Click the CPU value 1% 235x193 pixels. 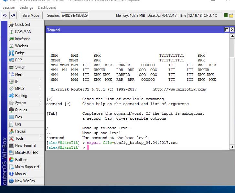coord(217,16)
